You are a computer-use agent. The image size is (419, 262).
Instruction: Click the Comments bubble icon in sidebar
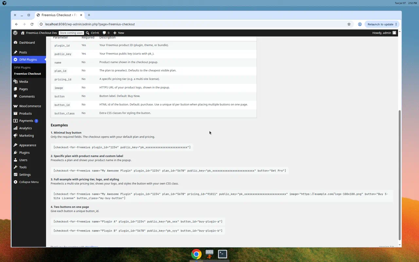15,96
